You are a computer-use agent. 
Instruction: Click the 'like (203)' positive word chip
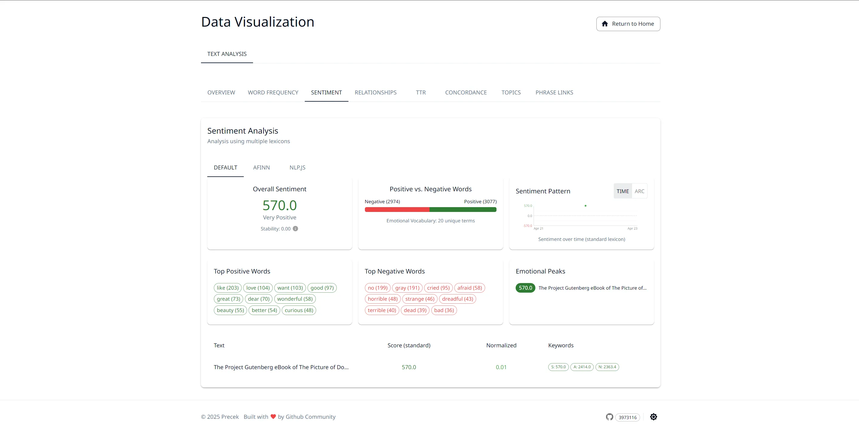[x=227, y=288]
